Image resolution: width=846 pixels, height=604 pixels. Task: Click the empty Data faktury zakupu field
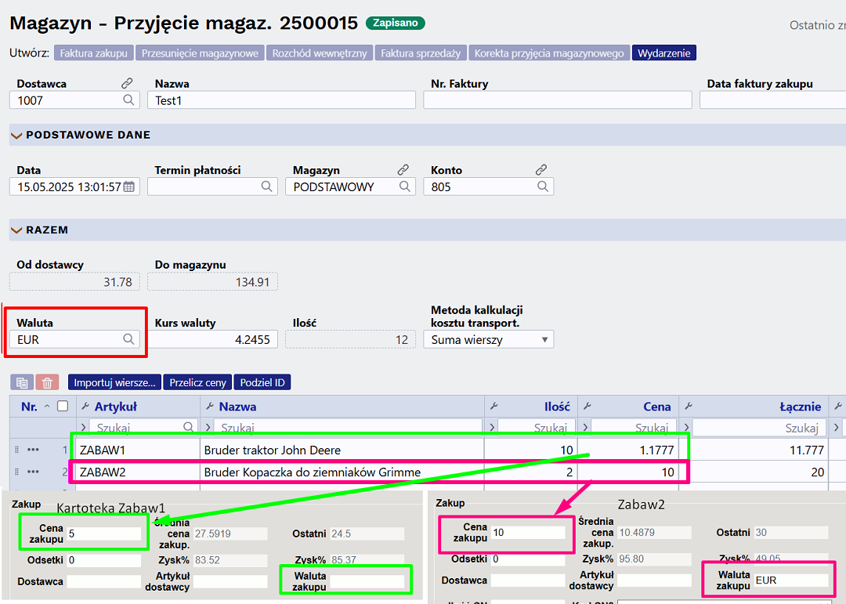pos(772,99)
